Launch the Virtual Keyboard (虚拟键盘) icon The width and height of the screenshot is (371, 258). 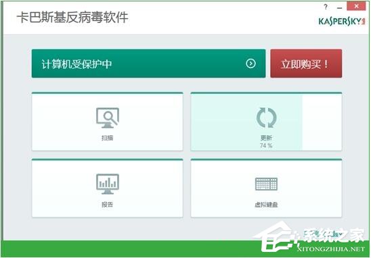point(267,184)
